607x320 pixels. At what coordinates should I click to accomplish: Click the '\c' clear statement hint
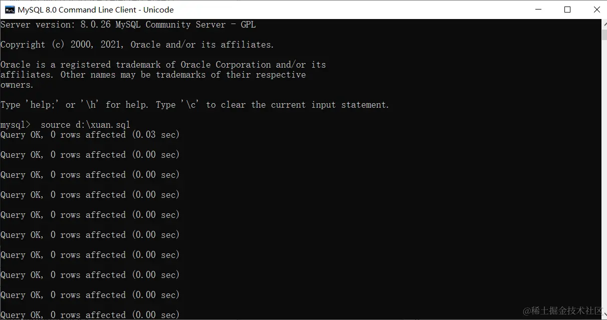(x=190, y=105)
